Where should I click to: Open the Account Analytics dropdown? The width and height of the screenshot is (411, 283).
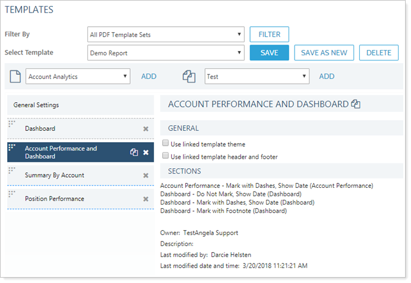78,76
